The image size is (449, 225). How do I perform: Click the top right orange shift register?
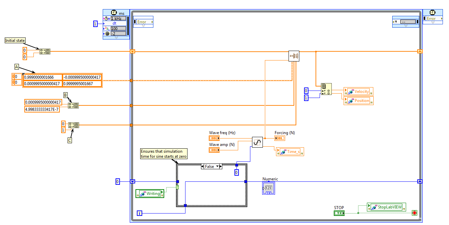point(420,51)
